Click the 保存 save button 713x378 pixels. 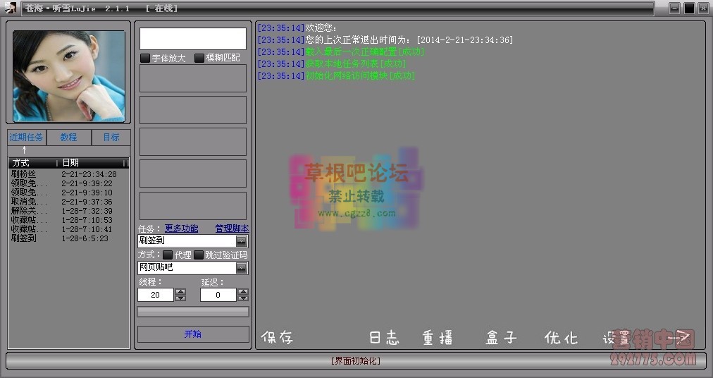277,338
